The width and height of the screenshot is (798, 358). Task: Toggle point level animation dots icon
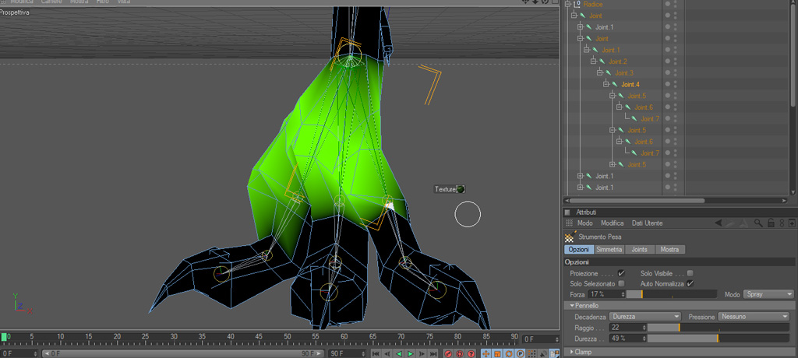coord(532,353)
